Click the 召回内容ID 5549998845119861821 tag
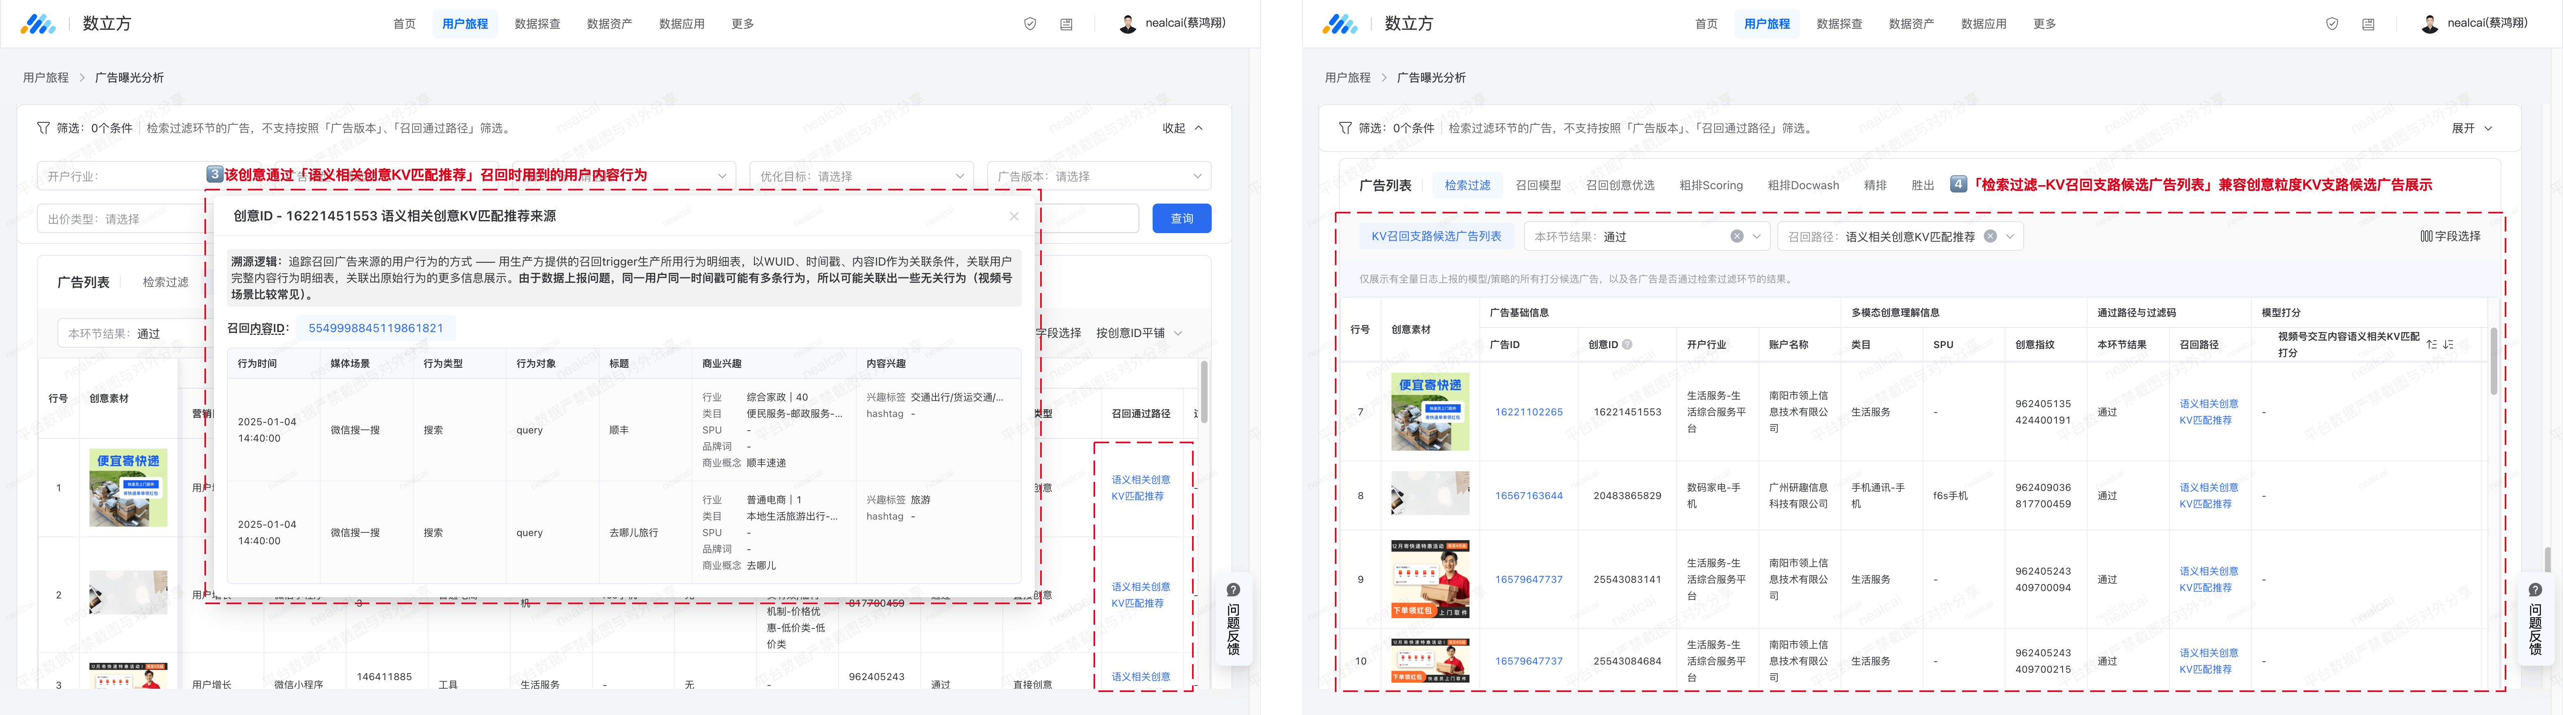 tap(375, 328)
